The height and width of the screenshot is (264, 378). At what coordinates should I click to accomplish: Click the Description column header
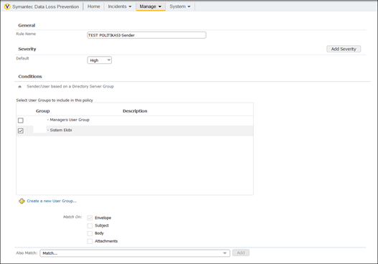pos(135,111)
